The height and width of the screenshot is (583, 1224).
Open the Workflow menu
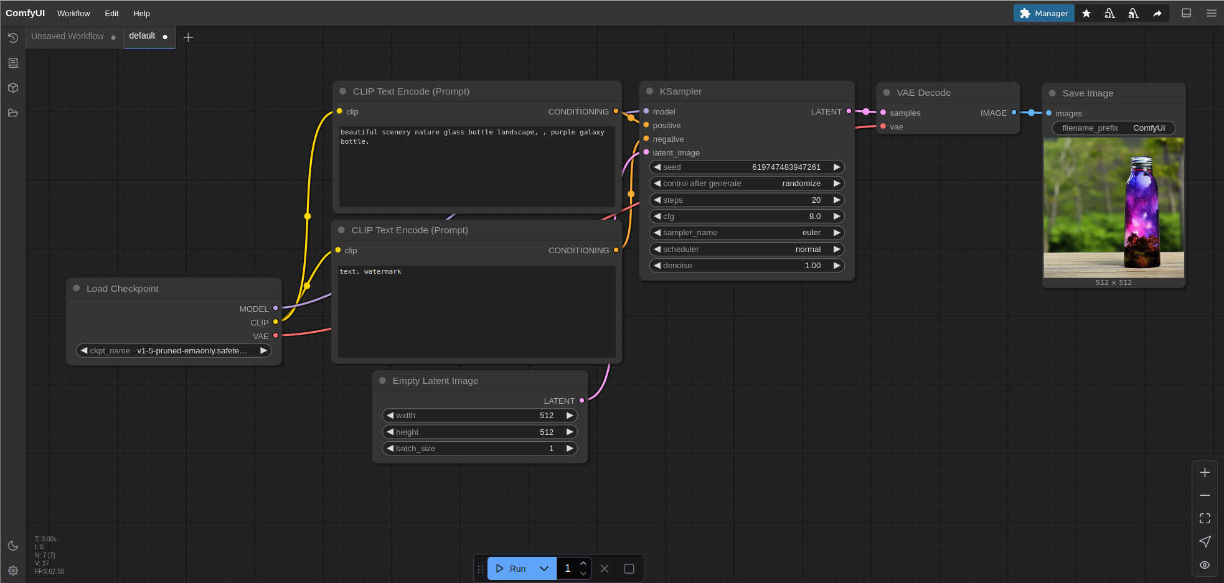click(73, 13)
